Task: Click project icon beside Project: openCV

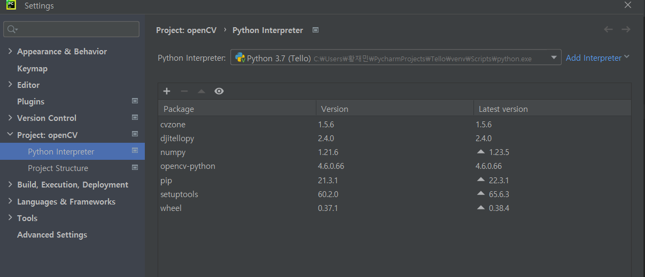Action: 135,134
